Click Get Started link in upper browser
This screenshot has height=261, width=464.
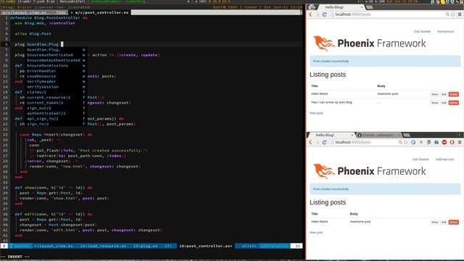click(422, 31)
